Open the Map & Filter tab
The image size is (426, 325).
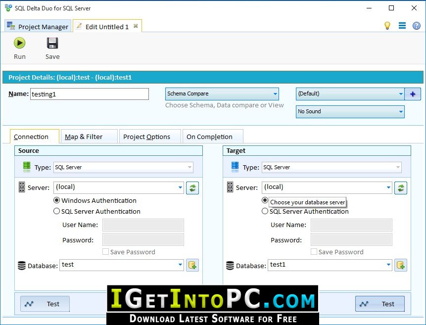coord(89,137)
